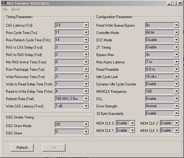This screenshot has height=158, width=184.
Task: Click the disabled Set button
Action: pos(54,148)
